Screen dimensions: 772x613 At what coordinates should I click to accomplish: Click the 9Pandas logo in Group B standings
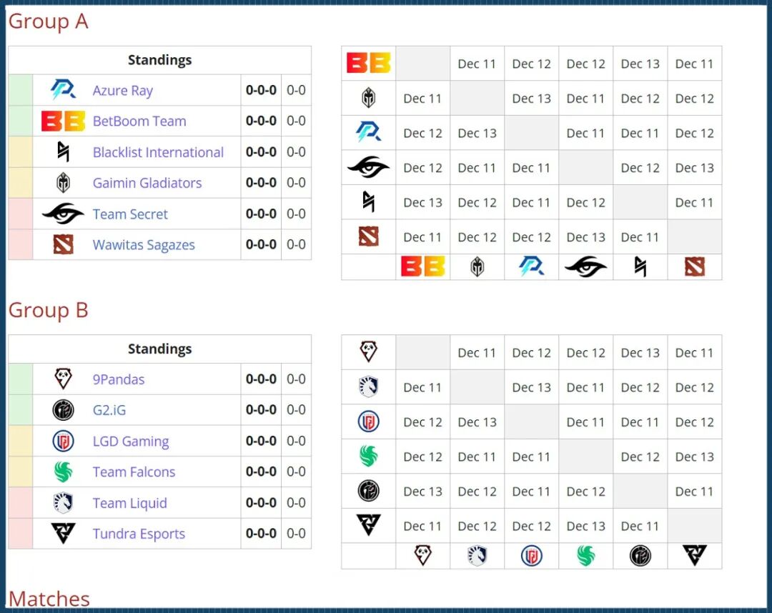(63, 379)
